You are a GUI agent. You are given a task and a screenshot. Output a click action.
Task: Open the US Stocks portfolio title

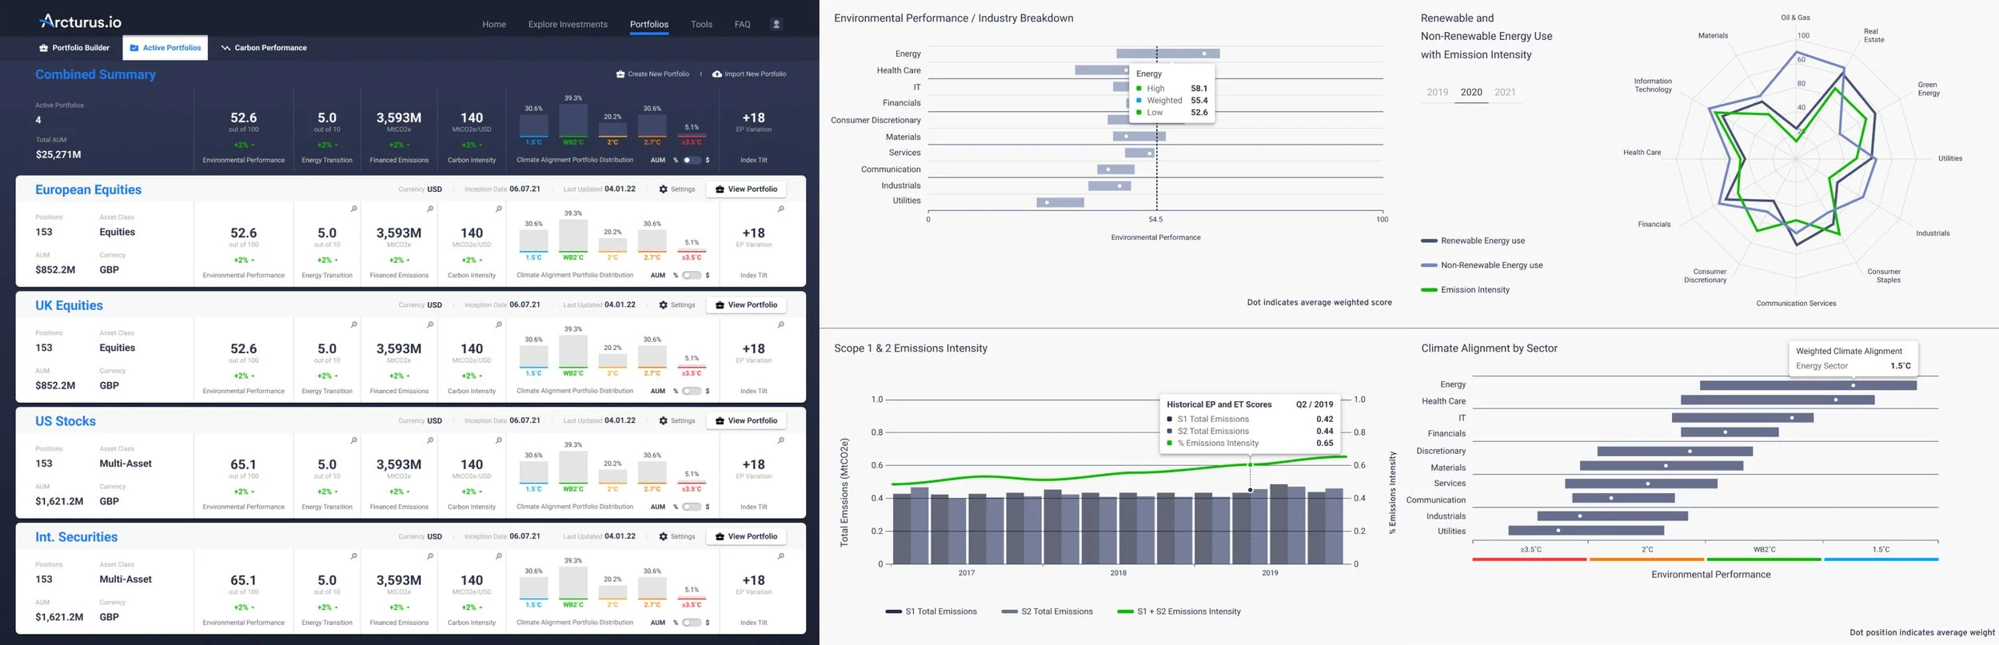(66, 422)
